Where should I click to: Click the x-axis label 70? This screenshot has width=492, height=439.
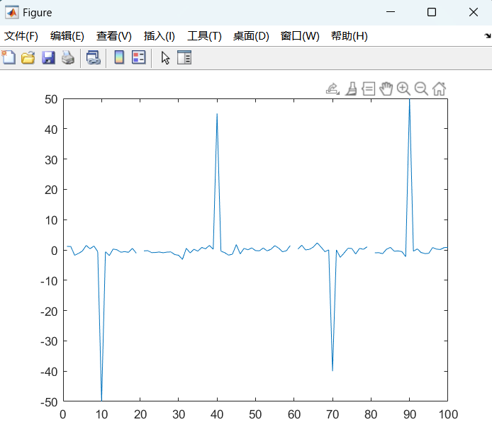[x=332, y=414]
